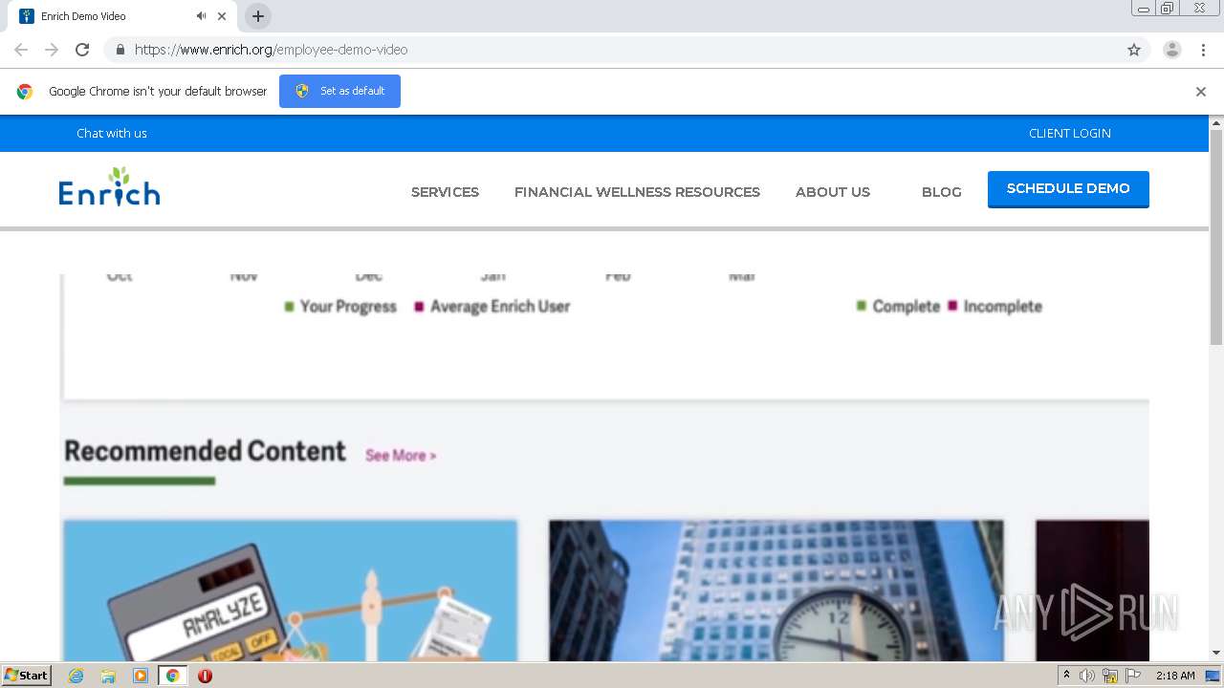Select Chrome taskbar button
Image resolution: width=1224 pixels, height=688 pixels.
pyautogui.click(x=172, y=676)
